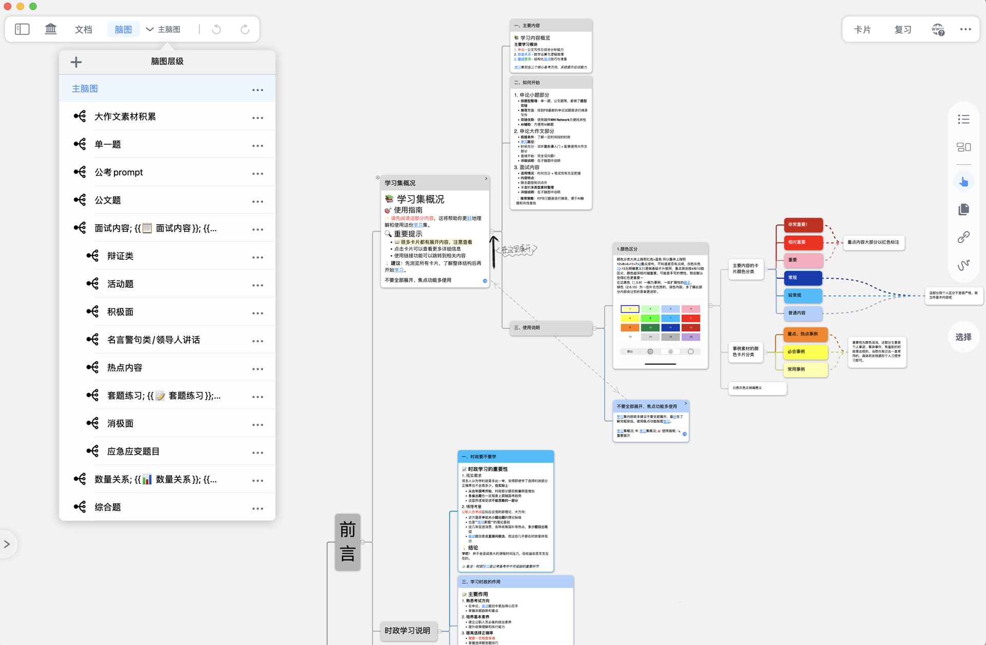Click the undo arrow icon
986x645 pixels.
point(217,29)
